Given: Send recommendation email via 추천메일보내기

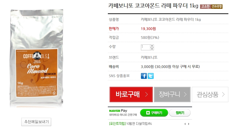Looking at the screenshot, I should coord(36,122).
